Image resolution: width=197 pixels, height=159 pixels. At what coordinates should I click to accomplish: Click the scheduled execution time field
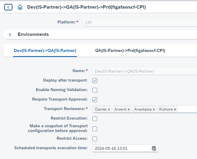126,148
